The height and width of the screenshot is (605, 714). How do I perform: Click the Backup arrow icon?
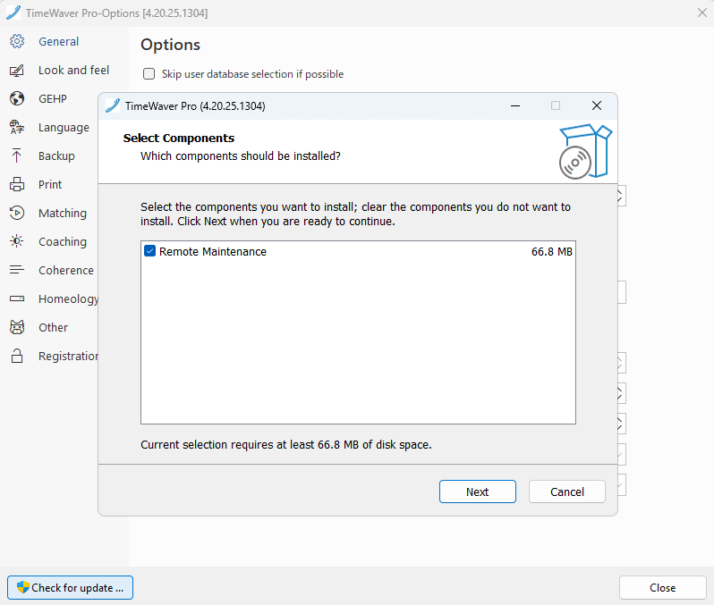click(17, 155)
